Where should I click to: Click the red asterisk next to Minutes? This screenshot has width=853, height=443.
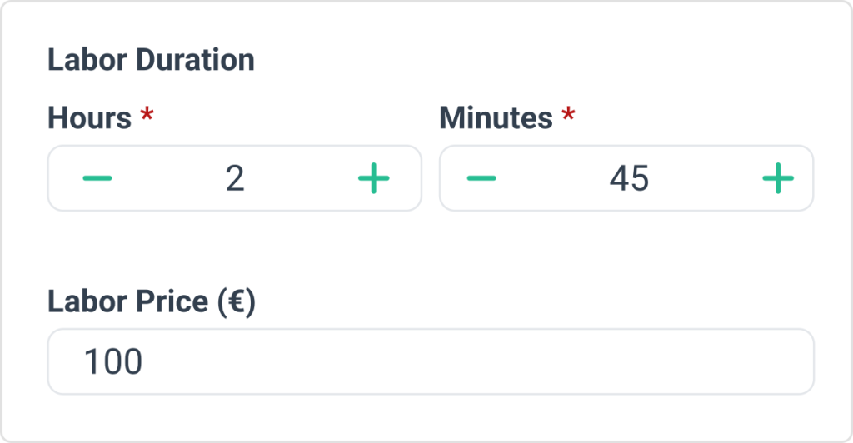tap(568, 117)
